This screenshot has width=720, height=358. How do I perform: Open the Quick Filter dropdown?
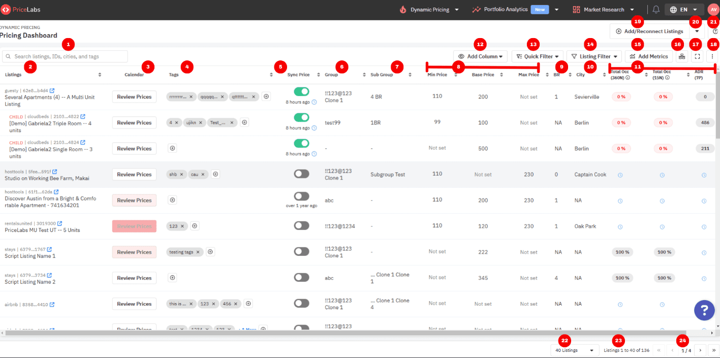point(537,56)
